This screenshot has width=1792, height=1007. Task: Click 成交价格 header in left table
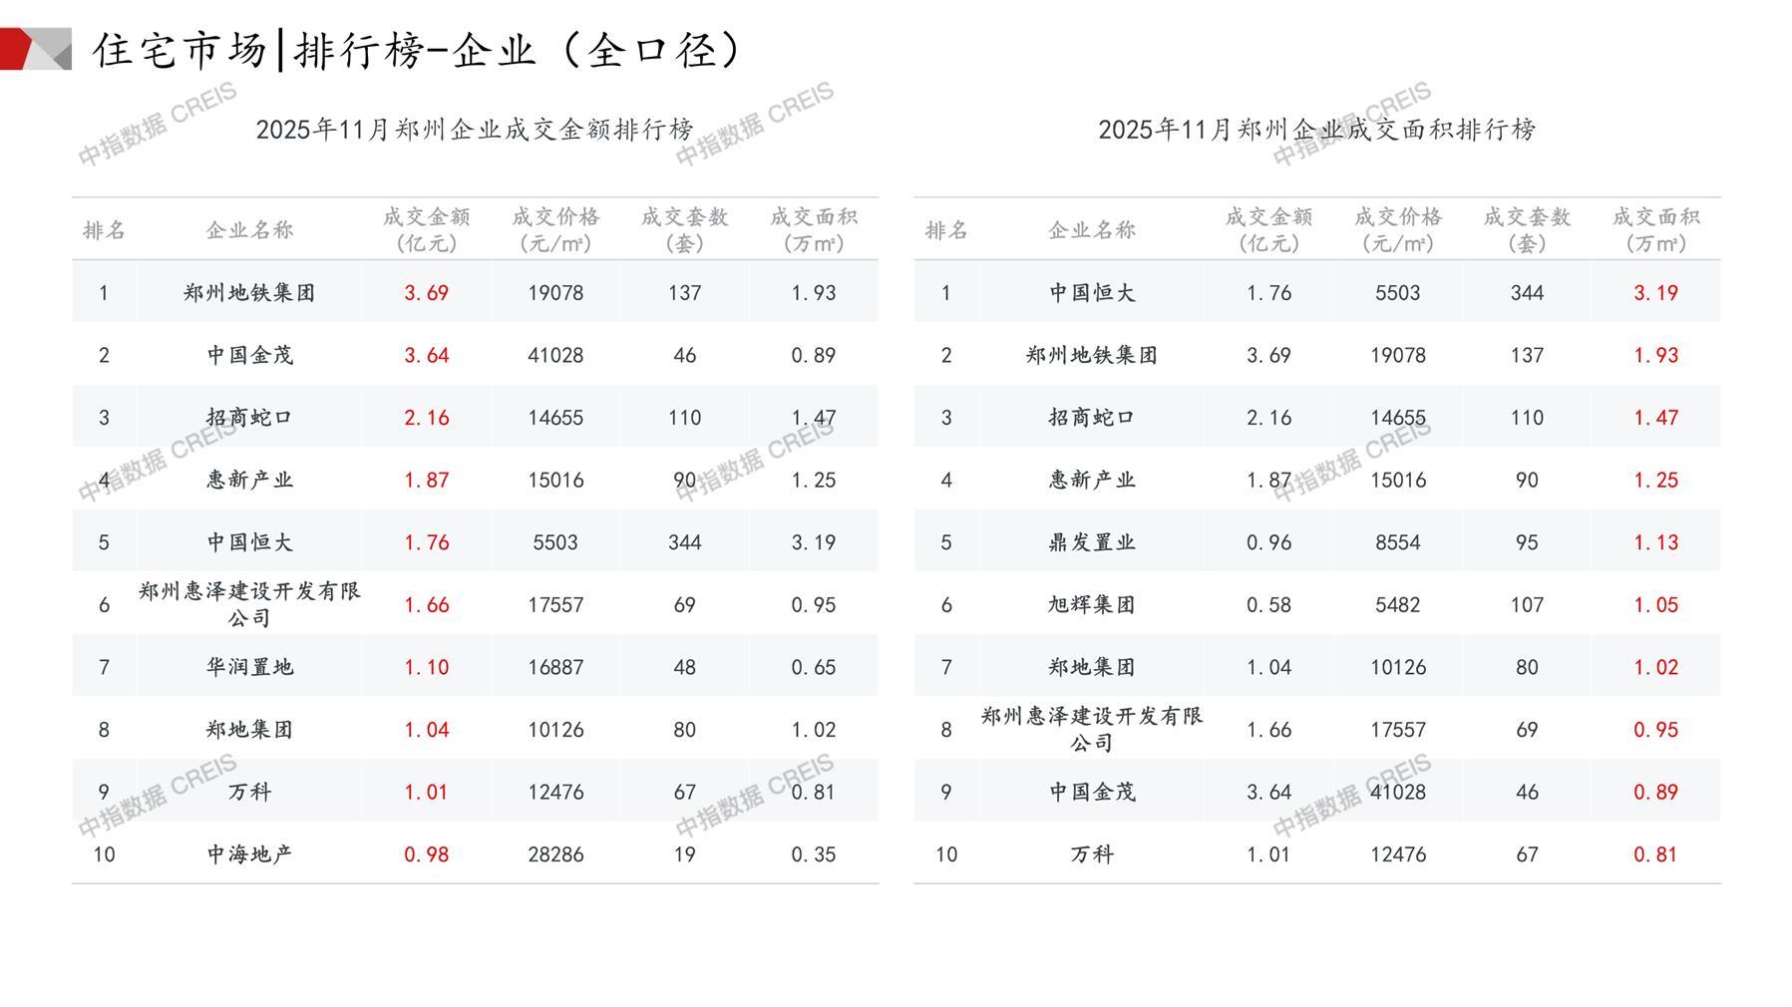[555, 230]
